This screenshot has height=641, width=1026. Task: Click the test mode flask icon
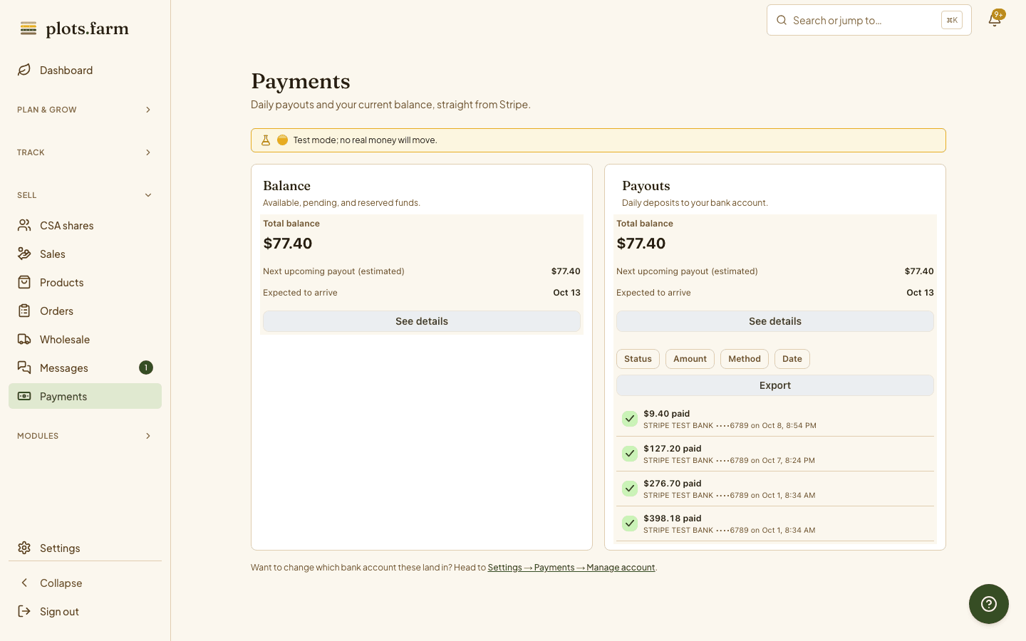coord(266,140)
